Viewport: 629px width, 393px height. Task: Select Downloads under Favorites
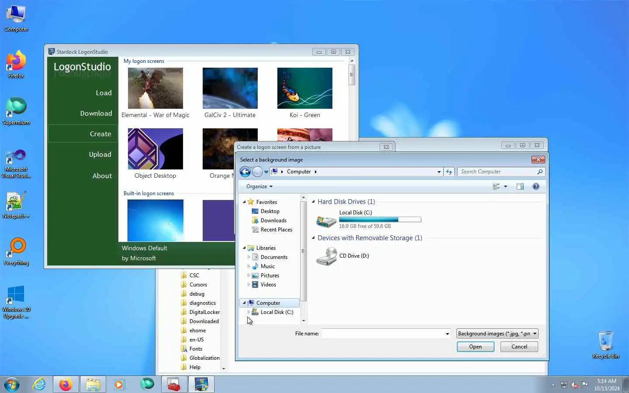[270, 221]
